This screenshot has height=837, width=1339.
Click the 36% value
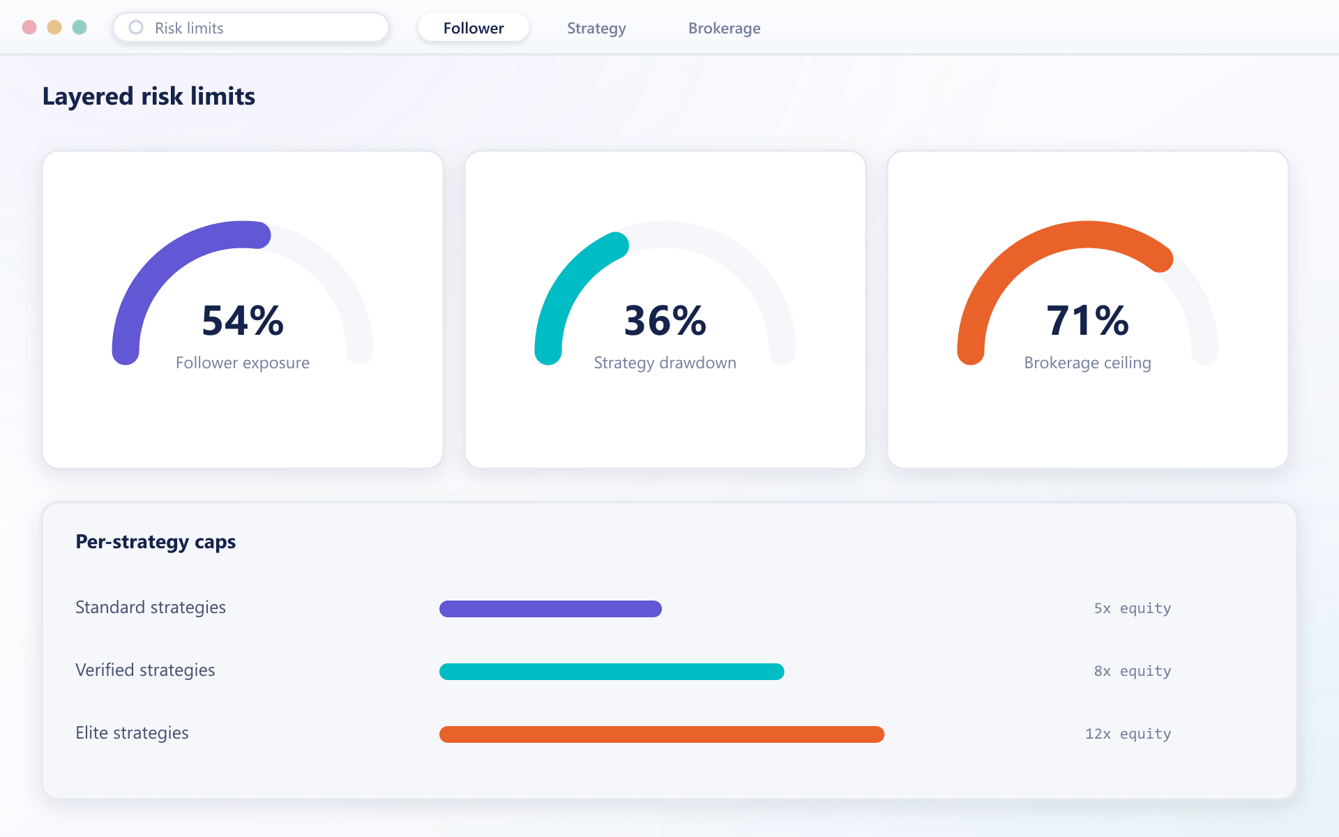(x=665, y=321)
